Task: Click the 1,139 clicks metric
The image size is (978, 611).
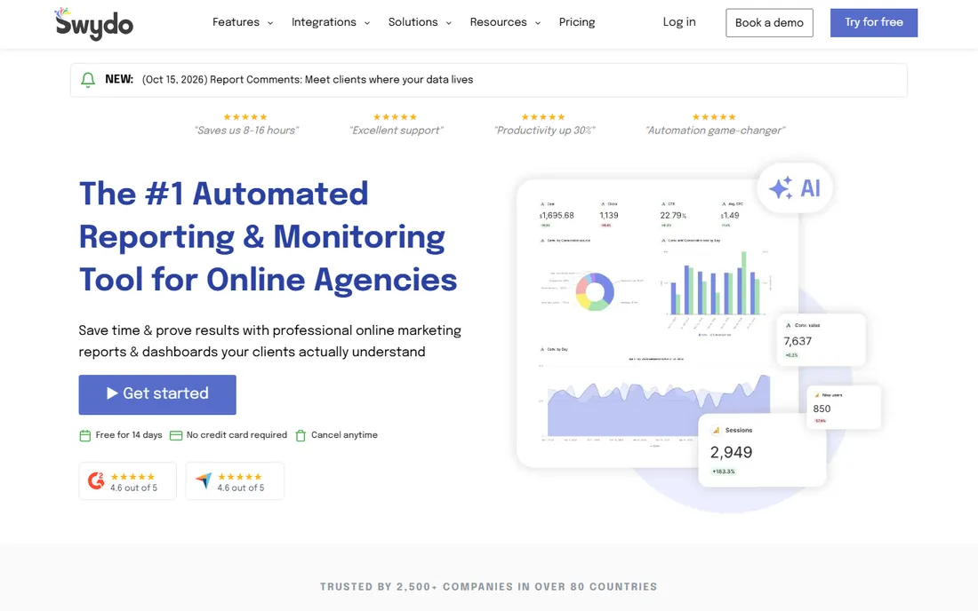Action: [609, 214]
